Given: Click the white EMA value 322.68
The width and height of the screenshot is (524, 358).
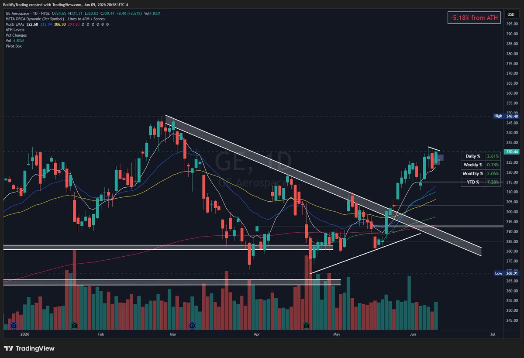Looking at the screenshot, I should [33, 24].
